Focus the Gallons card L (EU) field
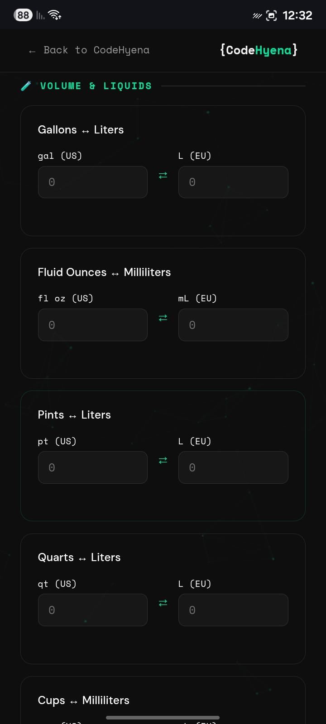Screen dimensions: 326x724 point(233,182)
